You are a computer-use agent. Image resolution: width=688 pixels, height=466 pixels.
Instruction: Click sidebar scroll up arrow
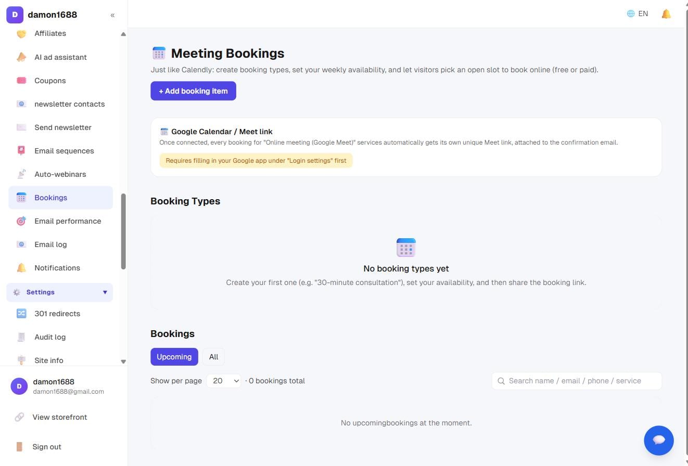point(123,34)
